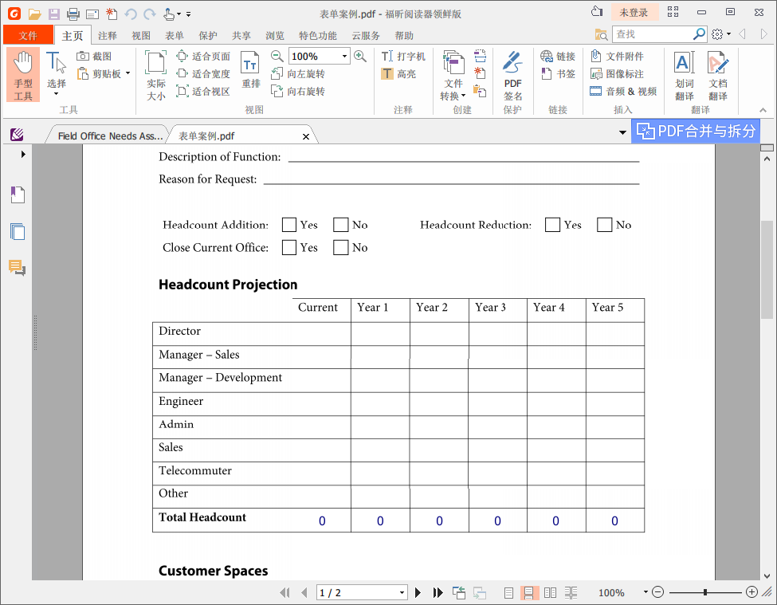Check No for Headcount Reduction
The image size is (777, 605).
click(604, 225)
